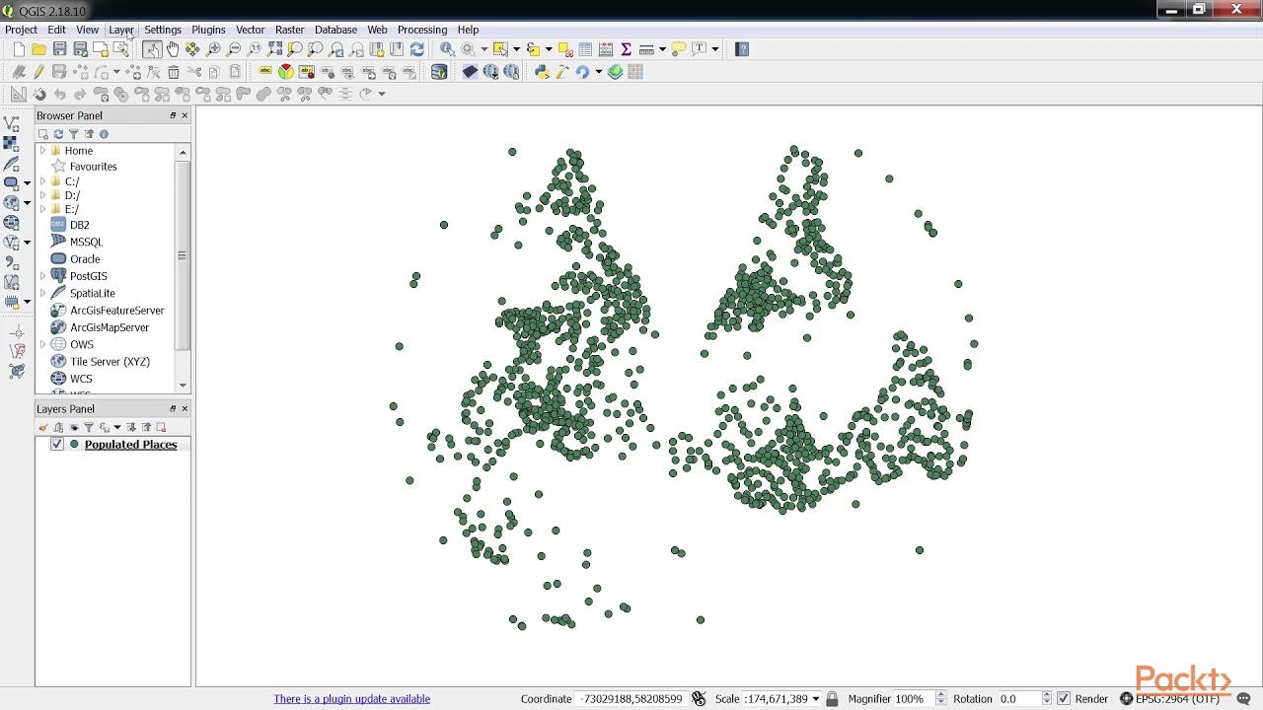The image size is (1263, 710).
Task: Open a project with the folder icon
Action: tap(38, 49)
